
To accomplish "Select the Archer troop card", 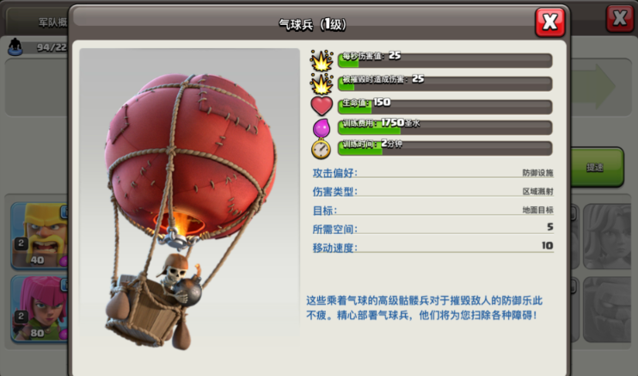I will coord(39,309).
